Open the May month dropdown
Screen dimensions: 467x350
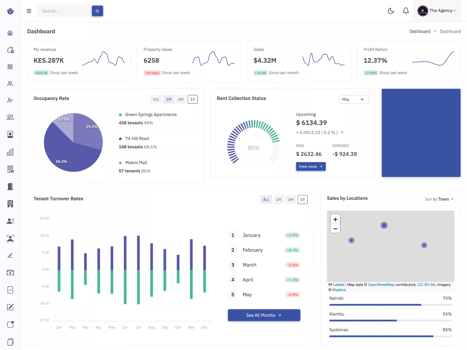[x=354, y=99]
